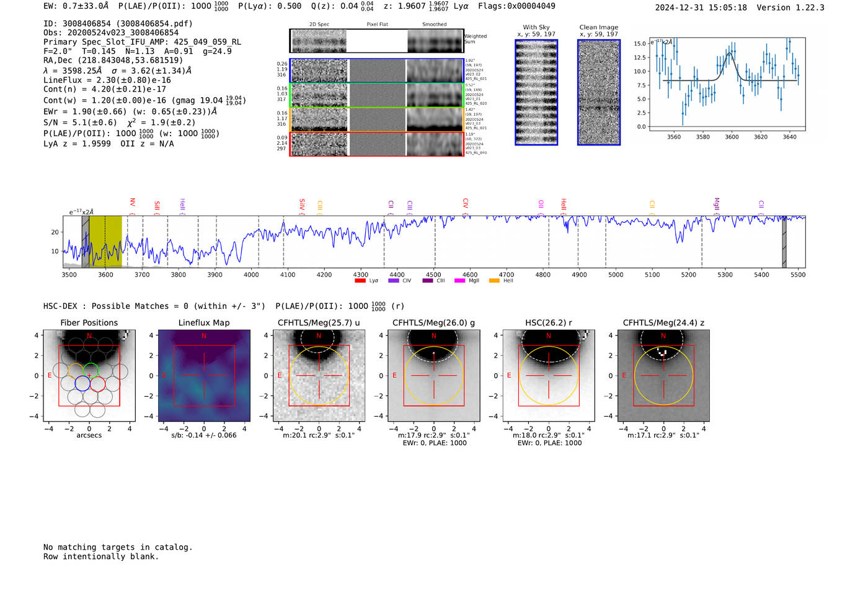868x590 pixels.
Task: Select the SiIV line marker above the spectrum
Action: [x=302, y=206]
